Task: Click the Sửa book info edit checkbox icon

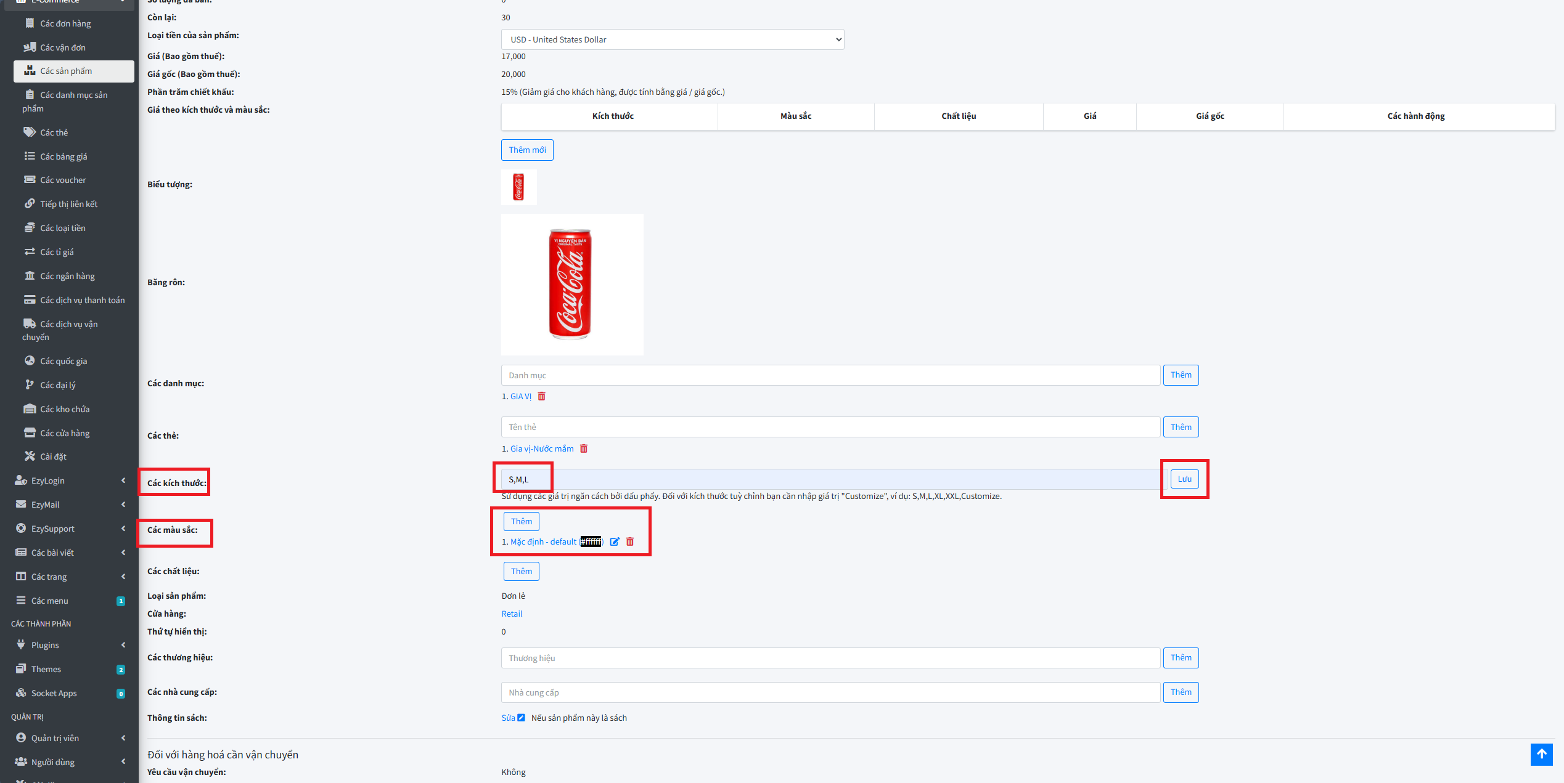Action: pos(521,718)
